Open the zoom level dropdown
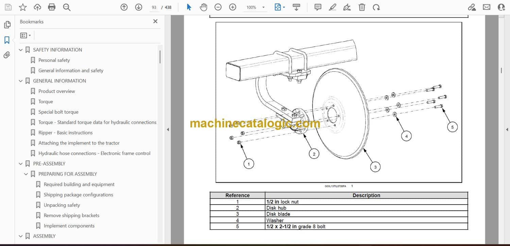Image resolution: width=510 pixels, height=246 pixels. click(263, 7)
